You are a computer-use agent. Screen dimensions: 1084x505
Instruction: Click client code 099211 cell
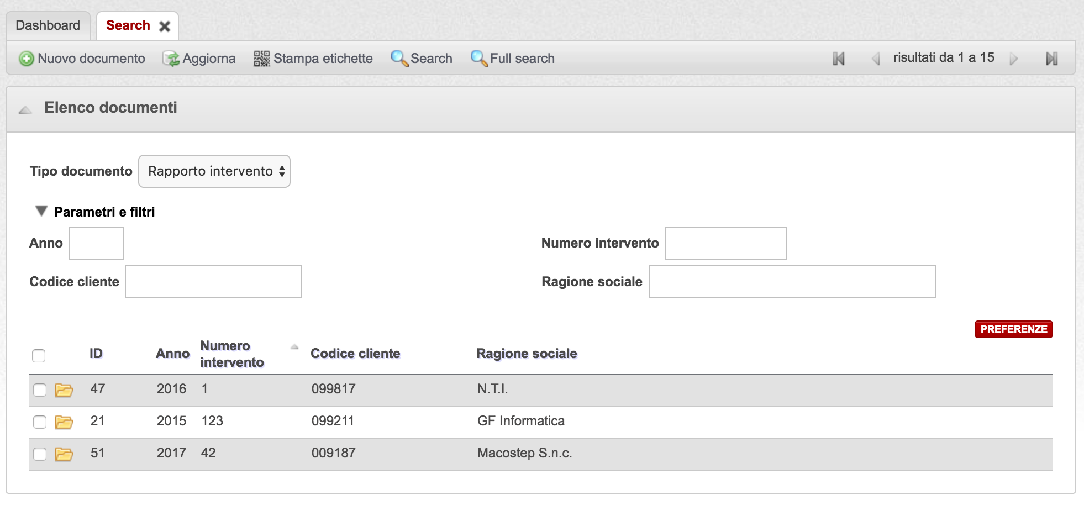point(333,421)
